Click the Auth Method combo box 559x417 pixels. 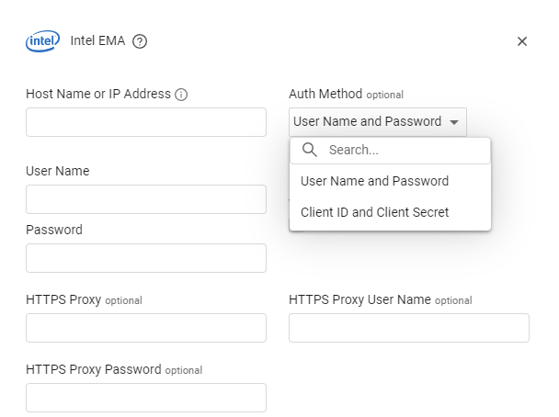[368, 122]
